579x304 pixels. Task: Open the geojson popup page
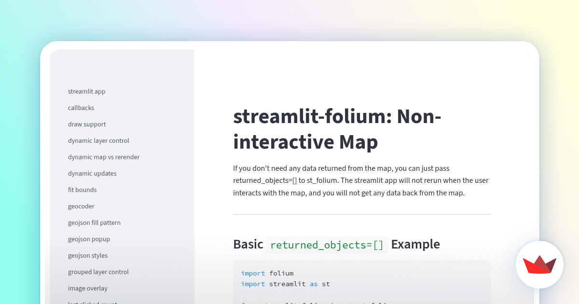tap(89, 239)
